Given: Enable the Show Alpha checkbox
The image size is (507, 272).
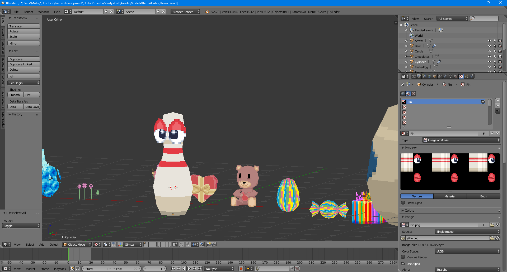Looking at the screenshot, I should tap(403, 203).
